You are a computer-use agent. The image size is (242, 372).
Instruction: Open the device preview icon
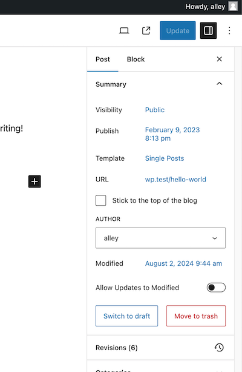pyautogui.click(x=124, y=30)
